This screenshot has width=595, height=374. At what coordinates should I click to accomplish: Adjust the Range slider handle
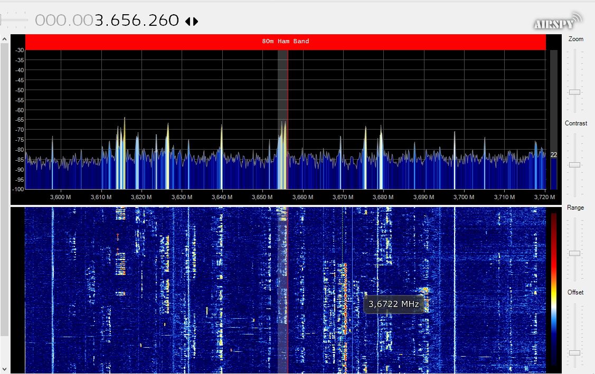point(574,253)
